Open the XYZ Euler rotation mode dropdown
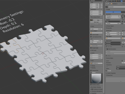 (96, 1)
